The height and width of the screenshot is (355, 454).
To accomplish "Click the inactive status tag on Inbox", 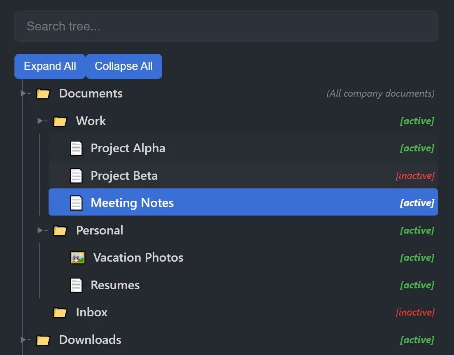I will coord(415,313).
